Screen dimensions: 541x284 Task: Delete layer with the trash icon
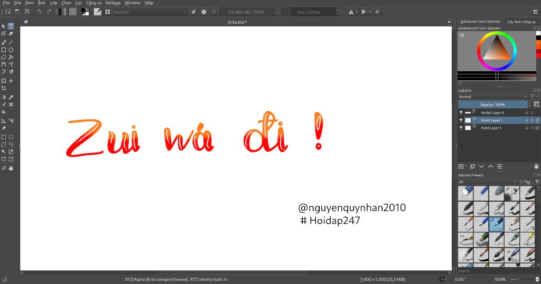click(x=537, y=166)
